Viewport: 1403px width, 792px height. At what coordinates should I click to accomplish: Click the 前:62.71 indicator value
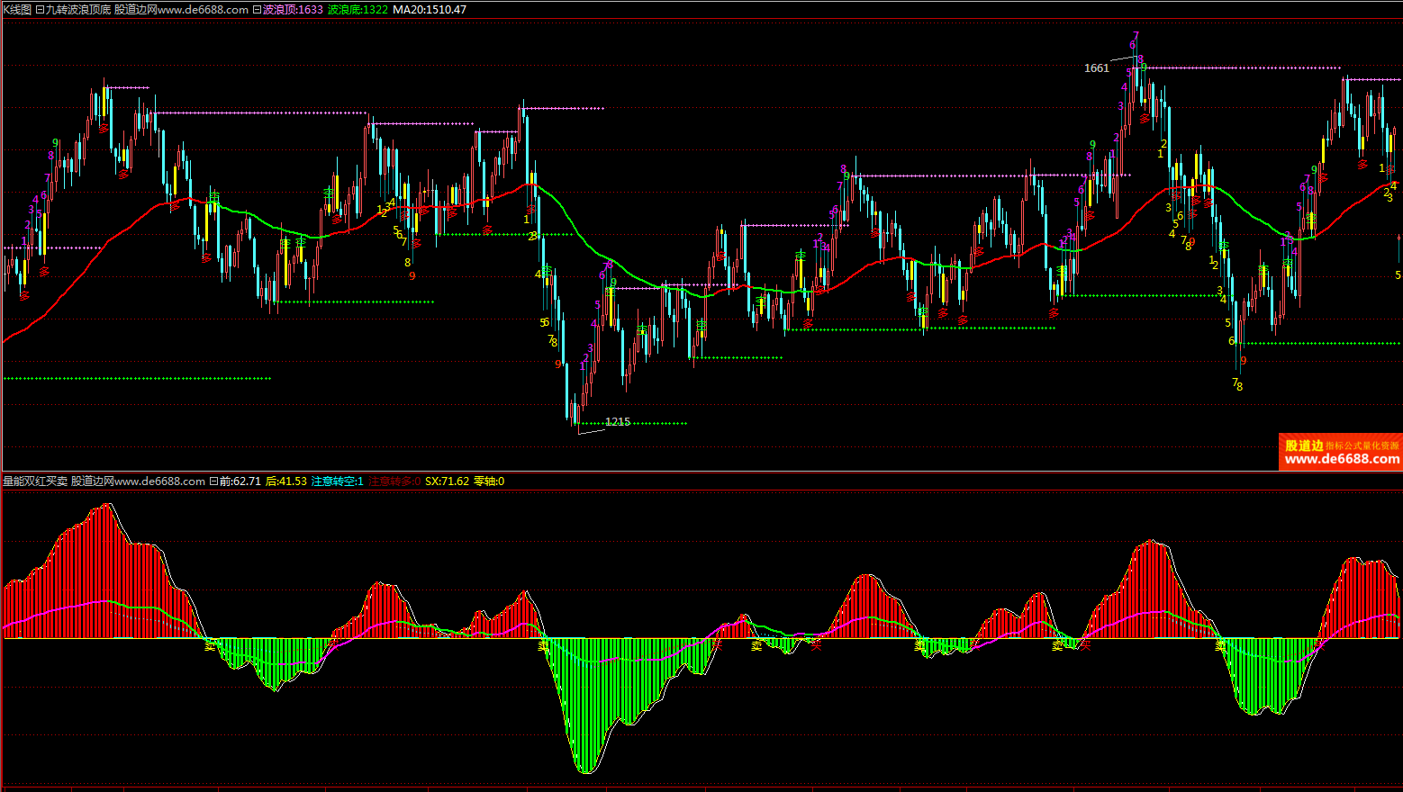click(240, 481)
